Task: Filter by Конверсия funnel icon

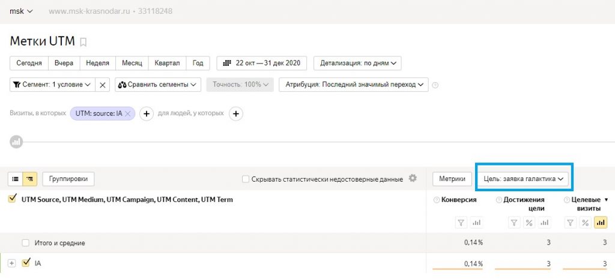Action: click(461, 223)
